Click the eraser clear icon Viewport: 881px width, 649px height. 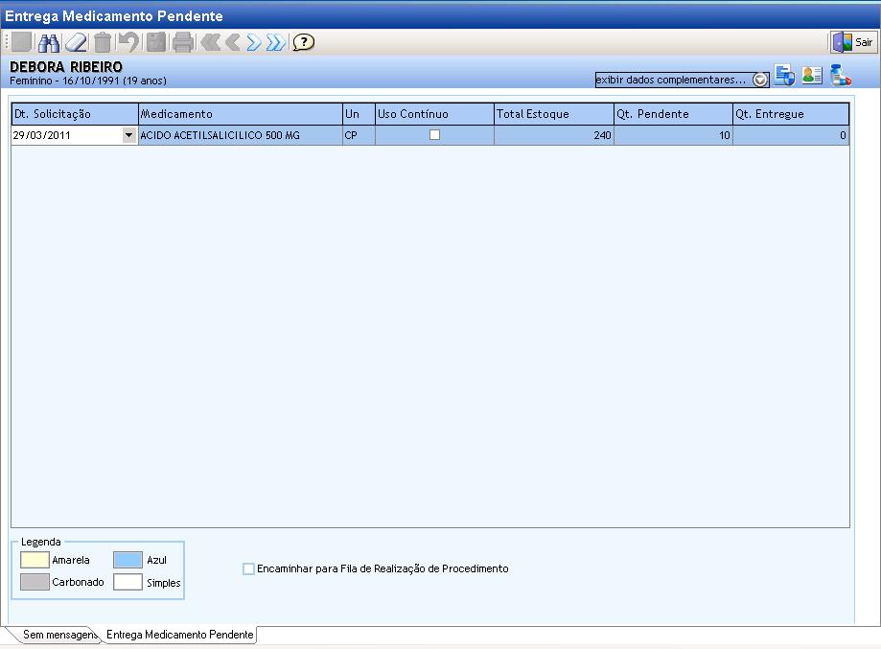coord(77,43)
